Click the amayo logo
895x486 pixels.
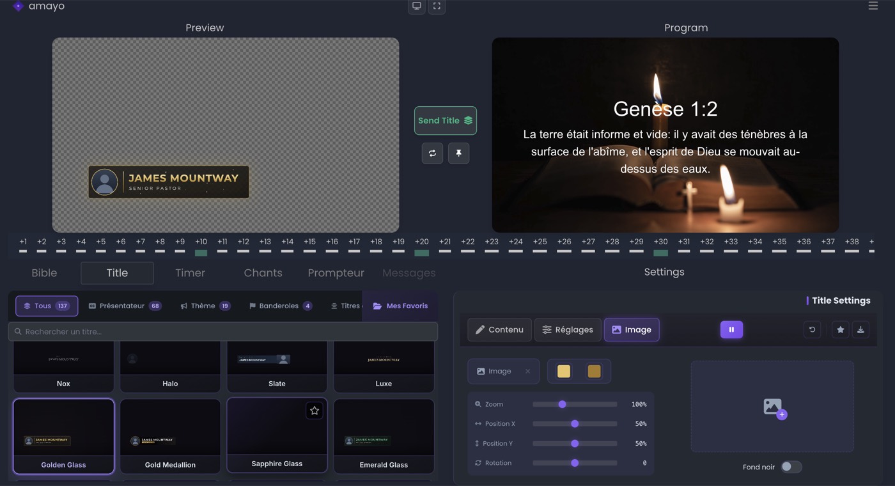pos(38,6)
